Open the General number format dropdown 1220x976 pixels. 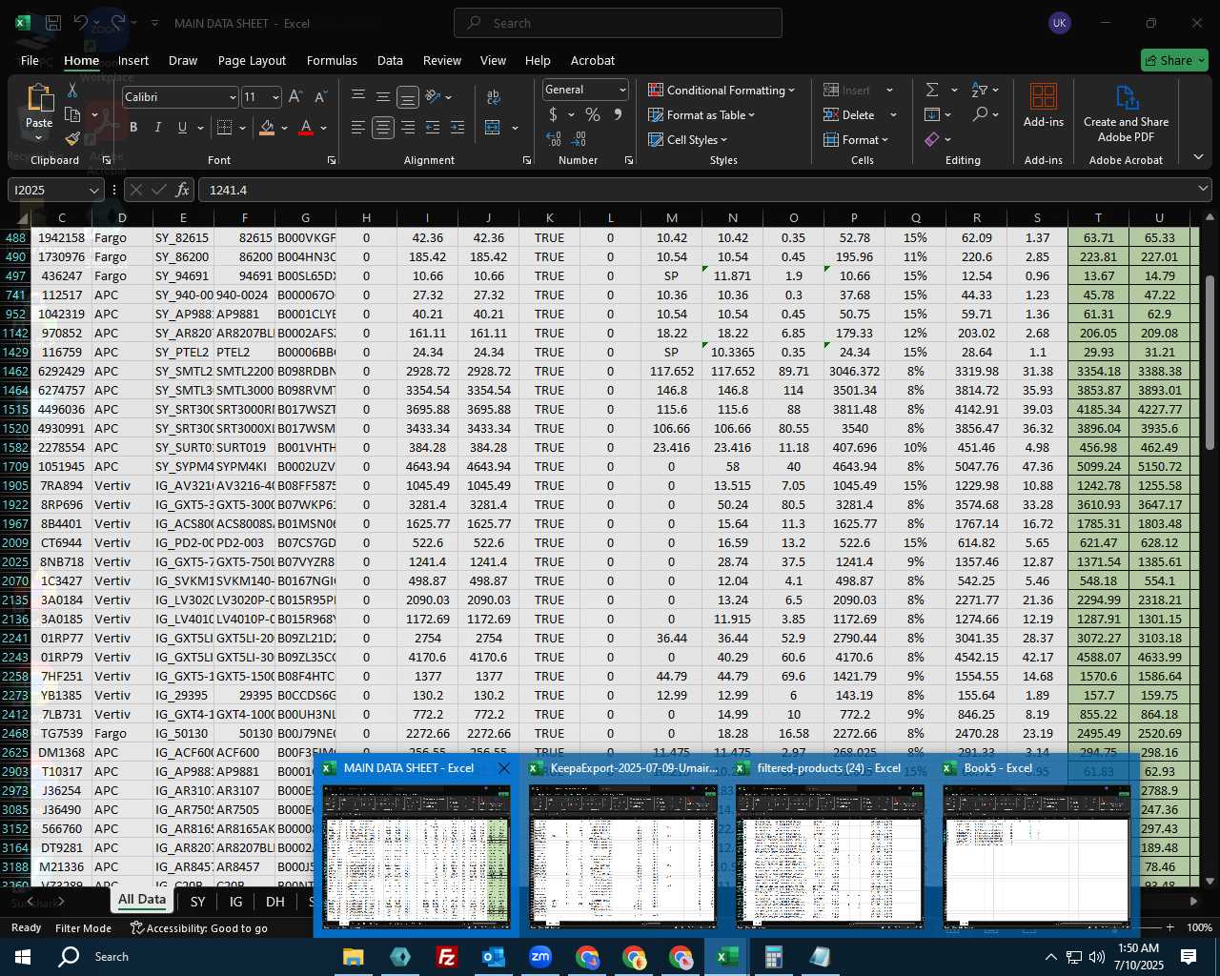click(x=622, y=90)
